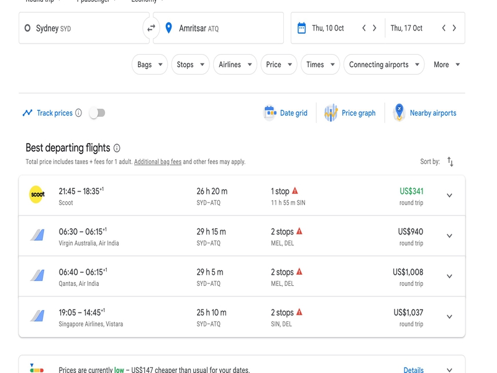497x373 pixels.
Task: Click the 25 h 10 m duration
Action: pyautogui.click(x=211, y=313)
